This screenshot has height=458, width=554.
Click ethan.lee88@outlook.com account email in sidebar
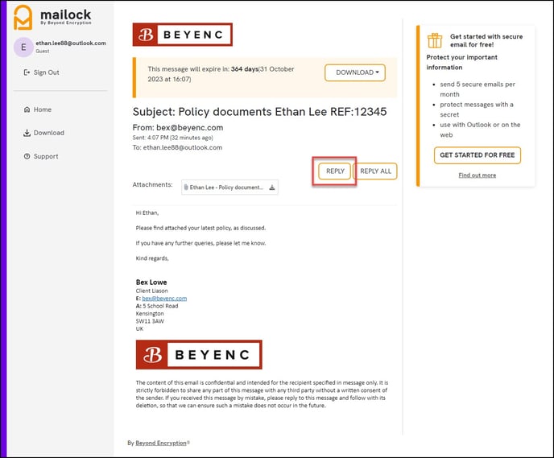click(71, 43)
